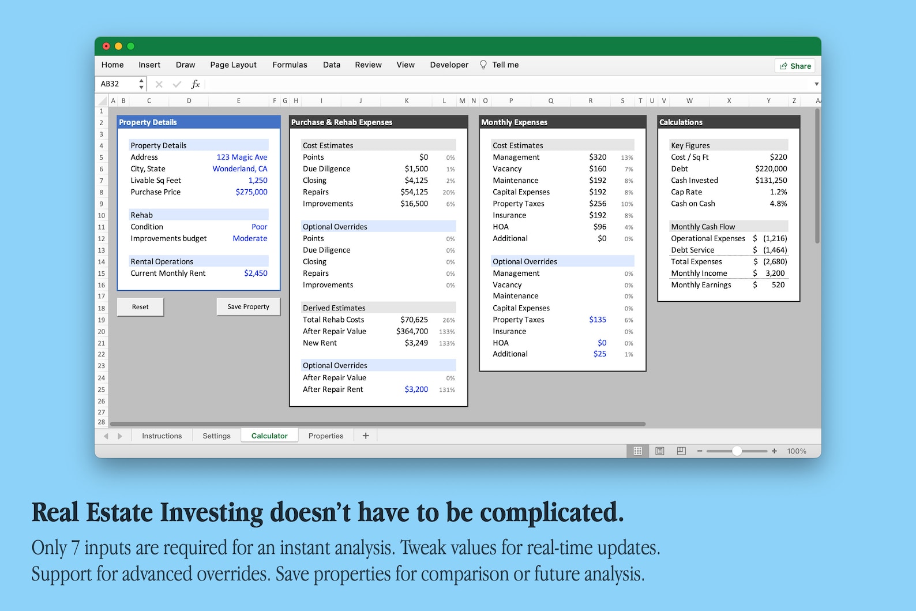Switch to Page Break Preview icon
The width and height of the screenshot is (916, 611).
coord(681,451)
